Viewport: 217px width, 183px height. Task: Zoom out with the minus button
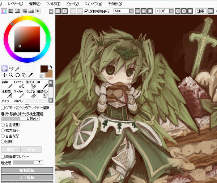point(137,11)
